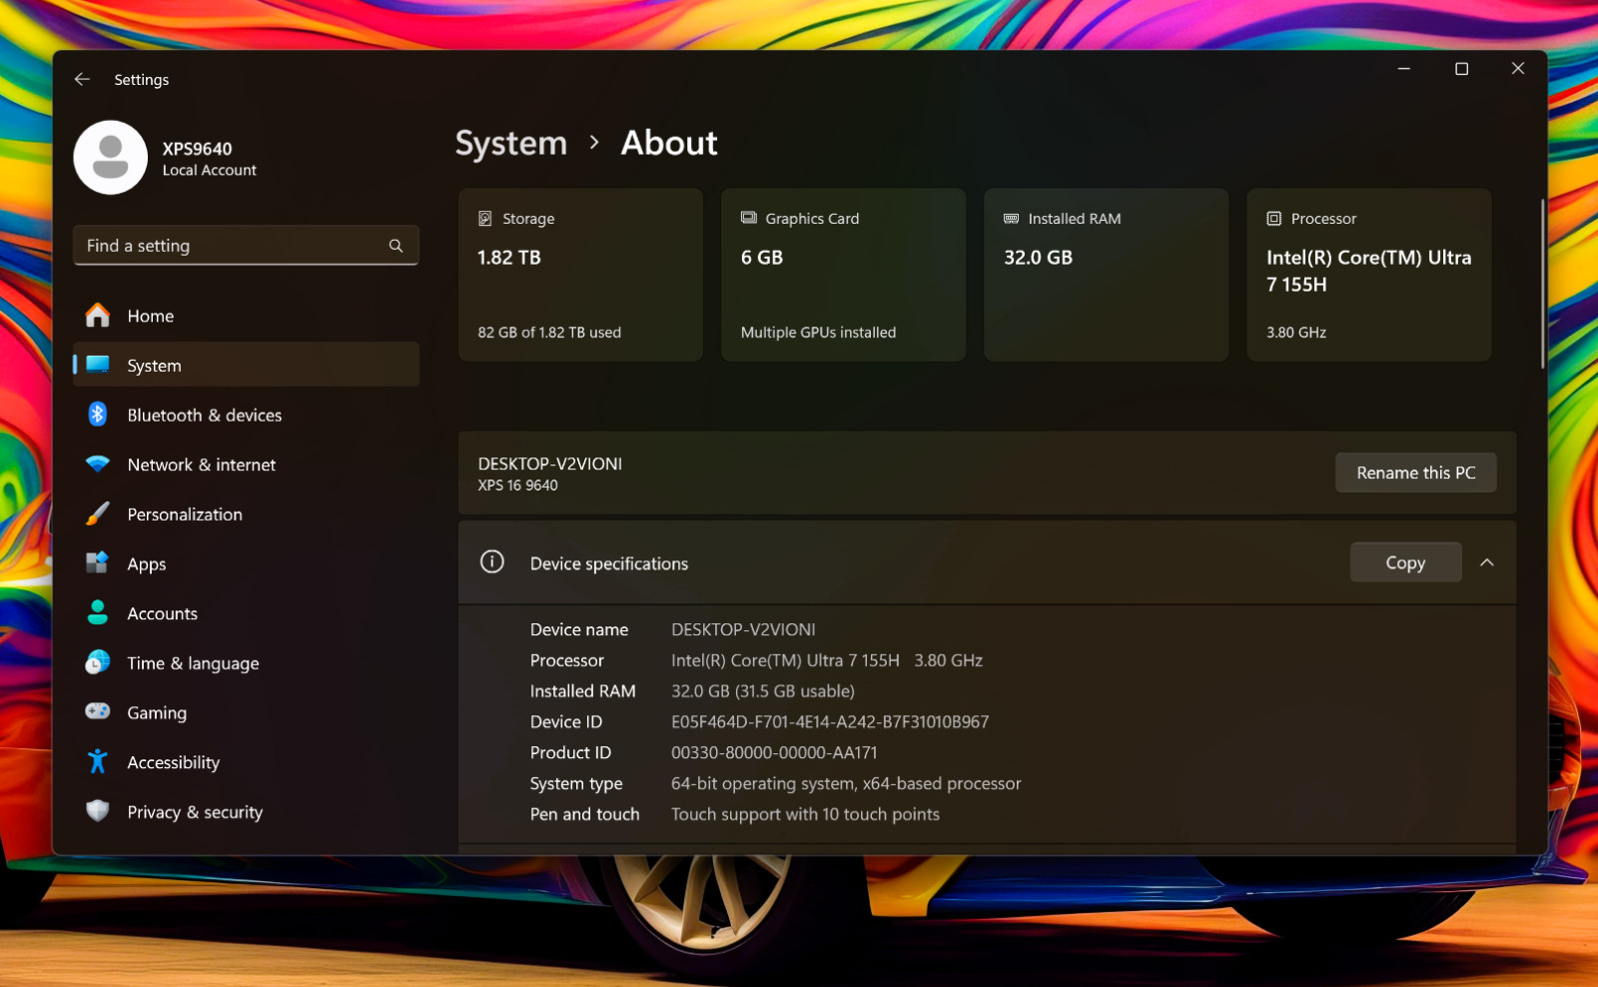
Task: Click the Time & language clock icon
Action: click(97, 662)
